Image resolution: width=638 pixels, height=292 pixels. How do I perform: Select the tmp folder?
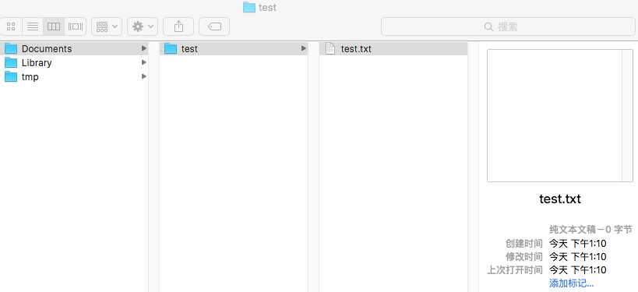pyautogui.click(x=74, y=76)
